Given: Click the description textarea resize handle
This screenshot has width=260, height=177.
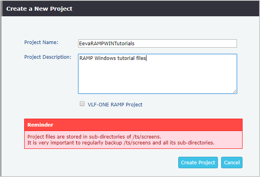Looking at the screenshot, I should (x=235, y=91).
